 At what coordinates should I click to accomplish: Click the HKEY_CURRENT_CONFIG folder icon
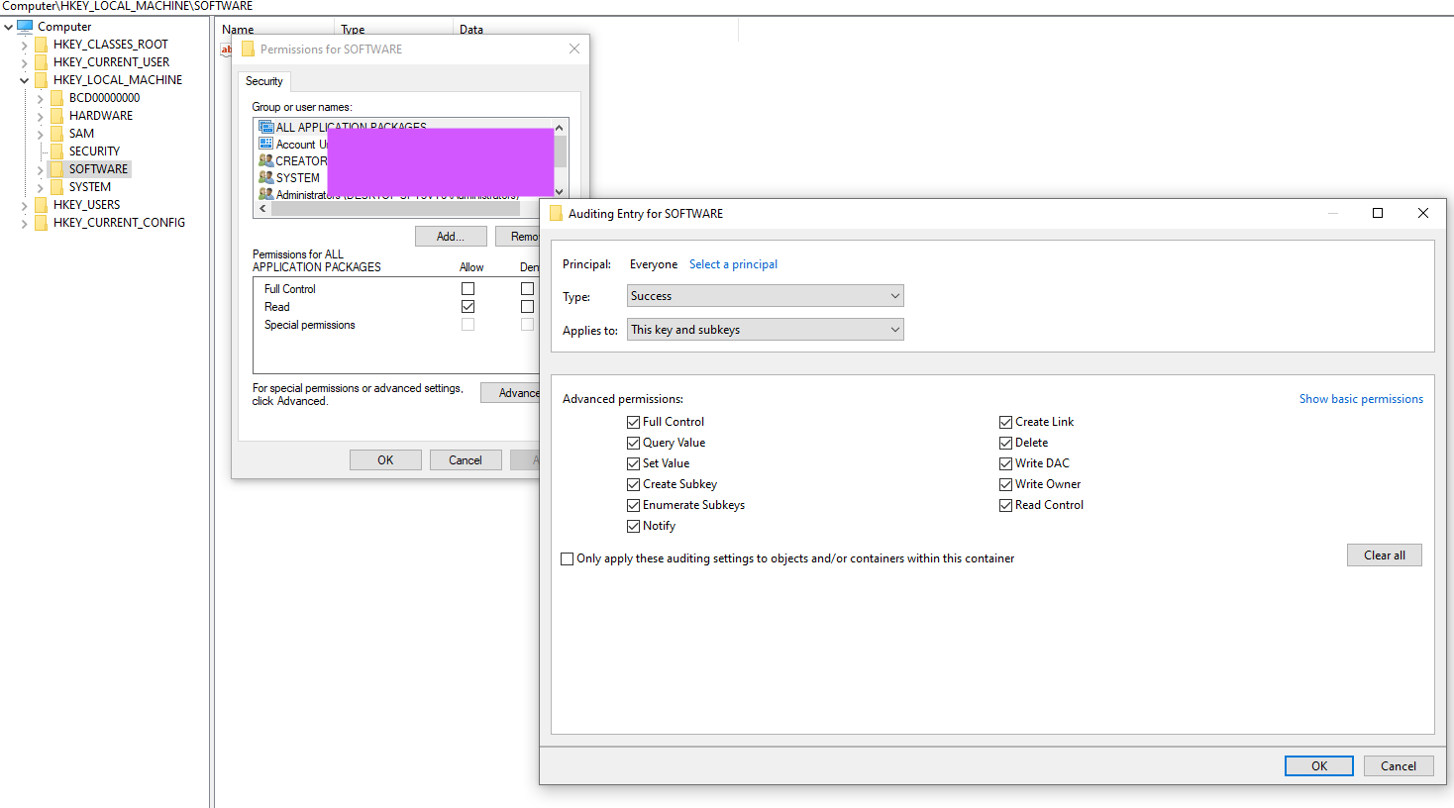(x=42, y=223)
